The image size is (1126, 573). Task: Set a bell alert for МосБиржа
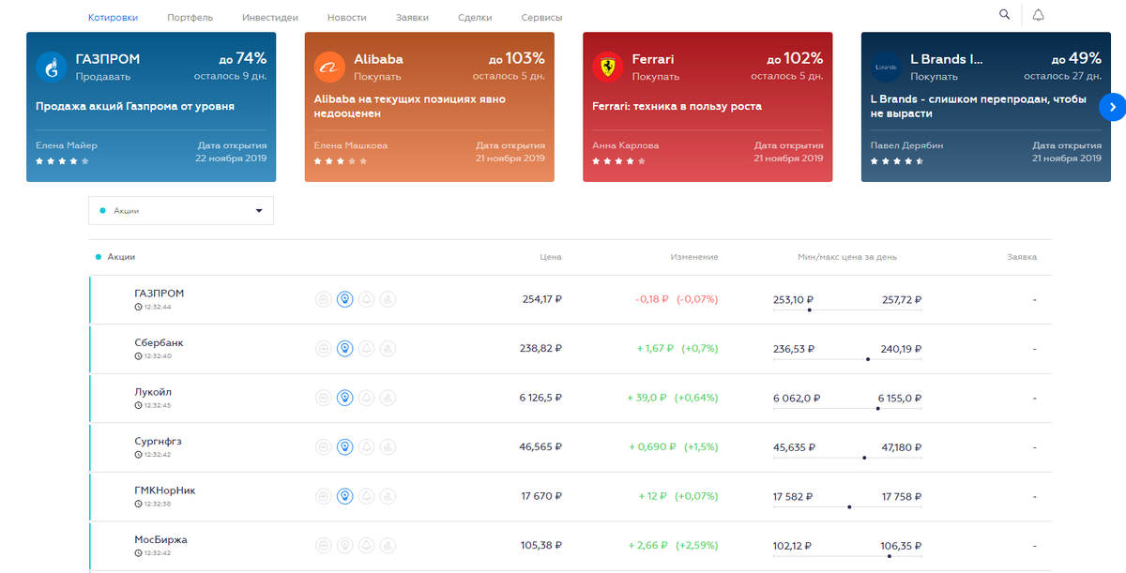tap(366, 545)
